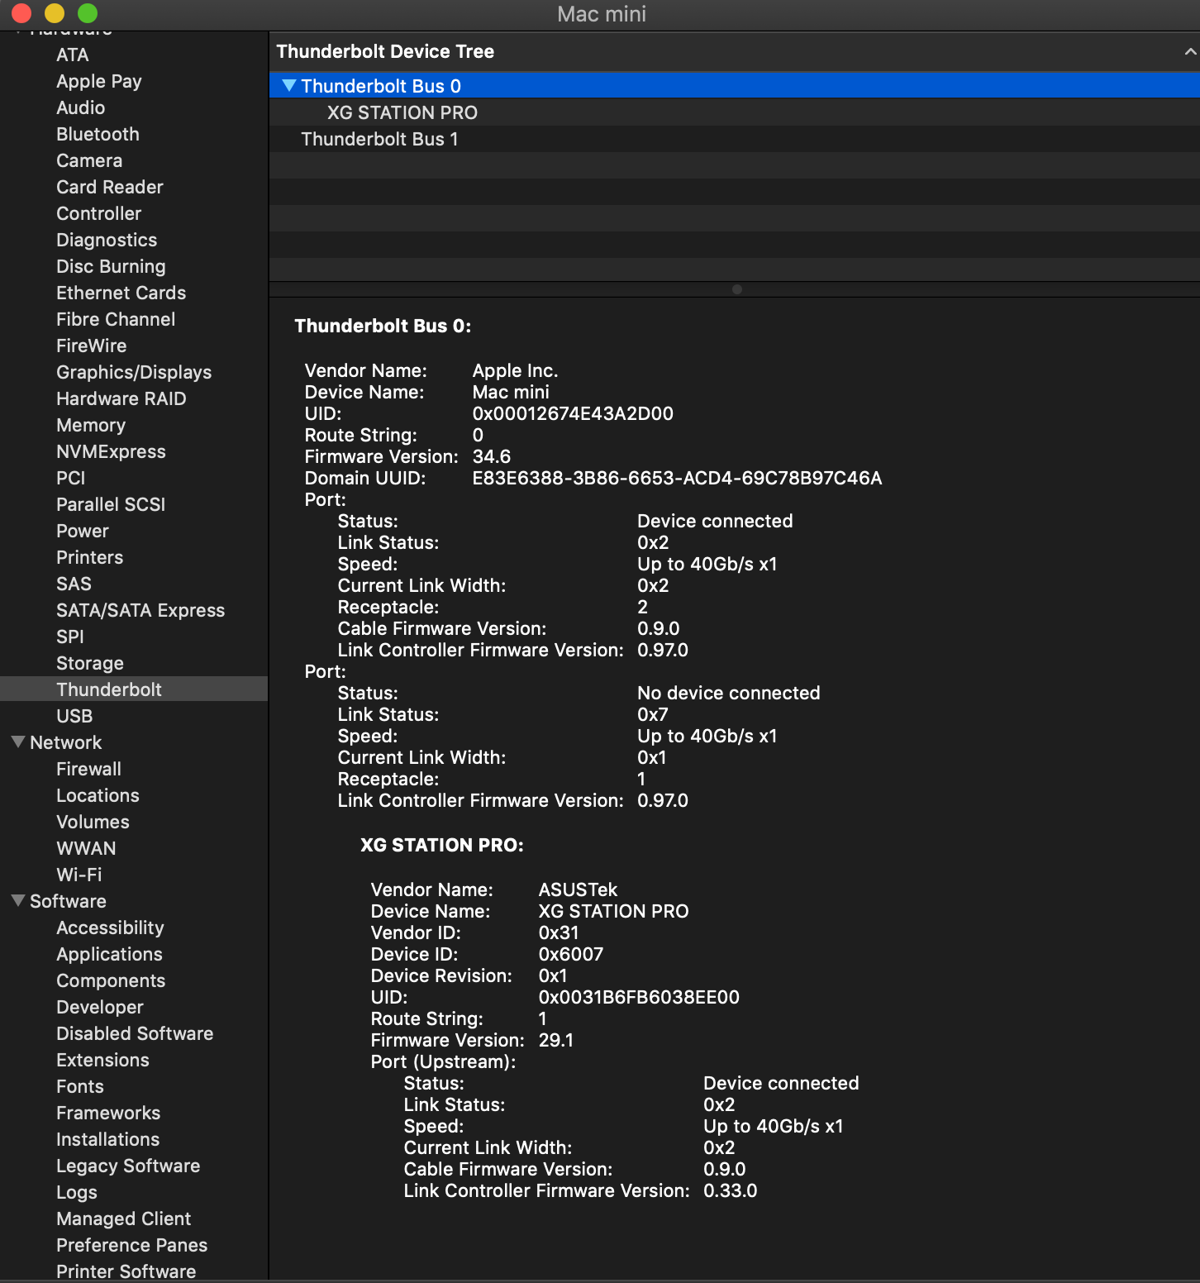Select Legacy Software entry
This screenshot has width=1200, height=1283.
[128, 1166]
